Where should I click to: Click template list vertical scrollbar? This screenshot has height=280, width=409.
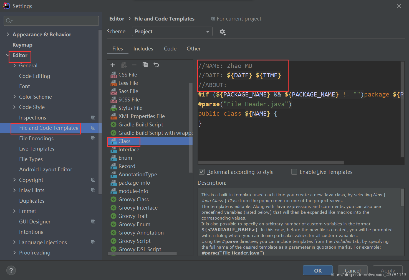pos(191,128)
